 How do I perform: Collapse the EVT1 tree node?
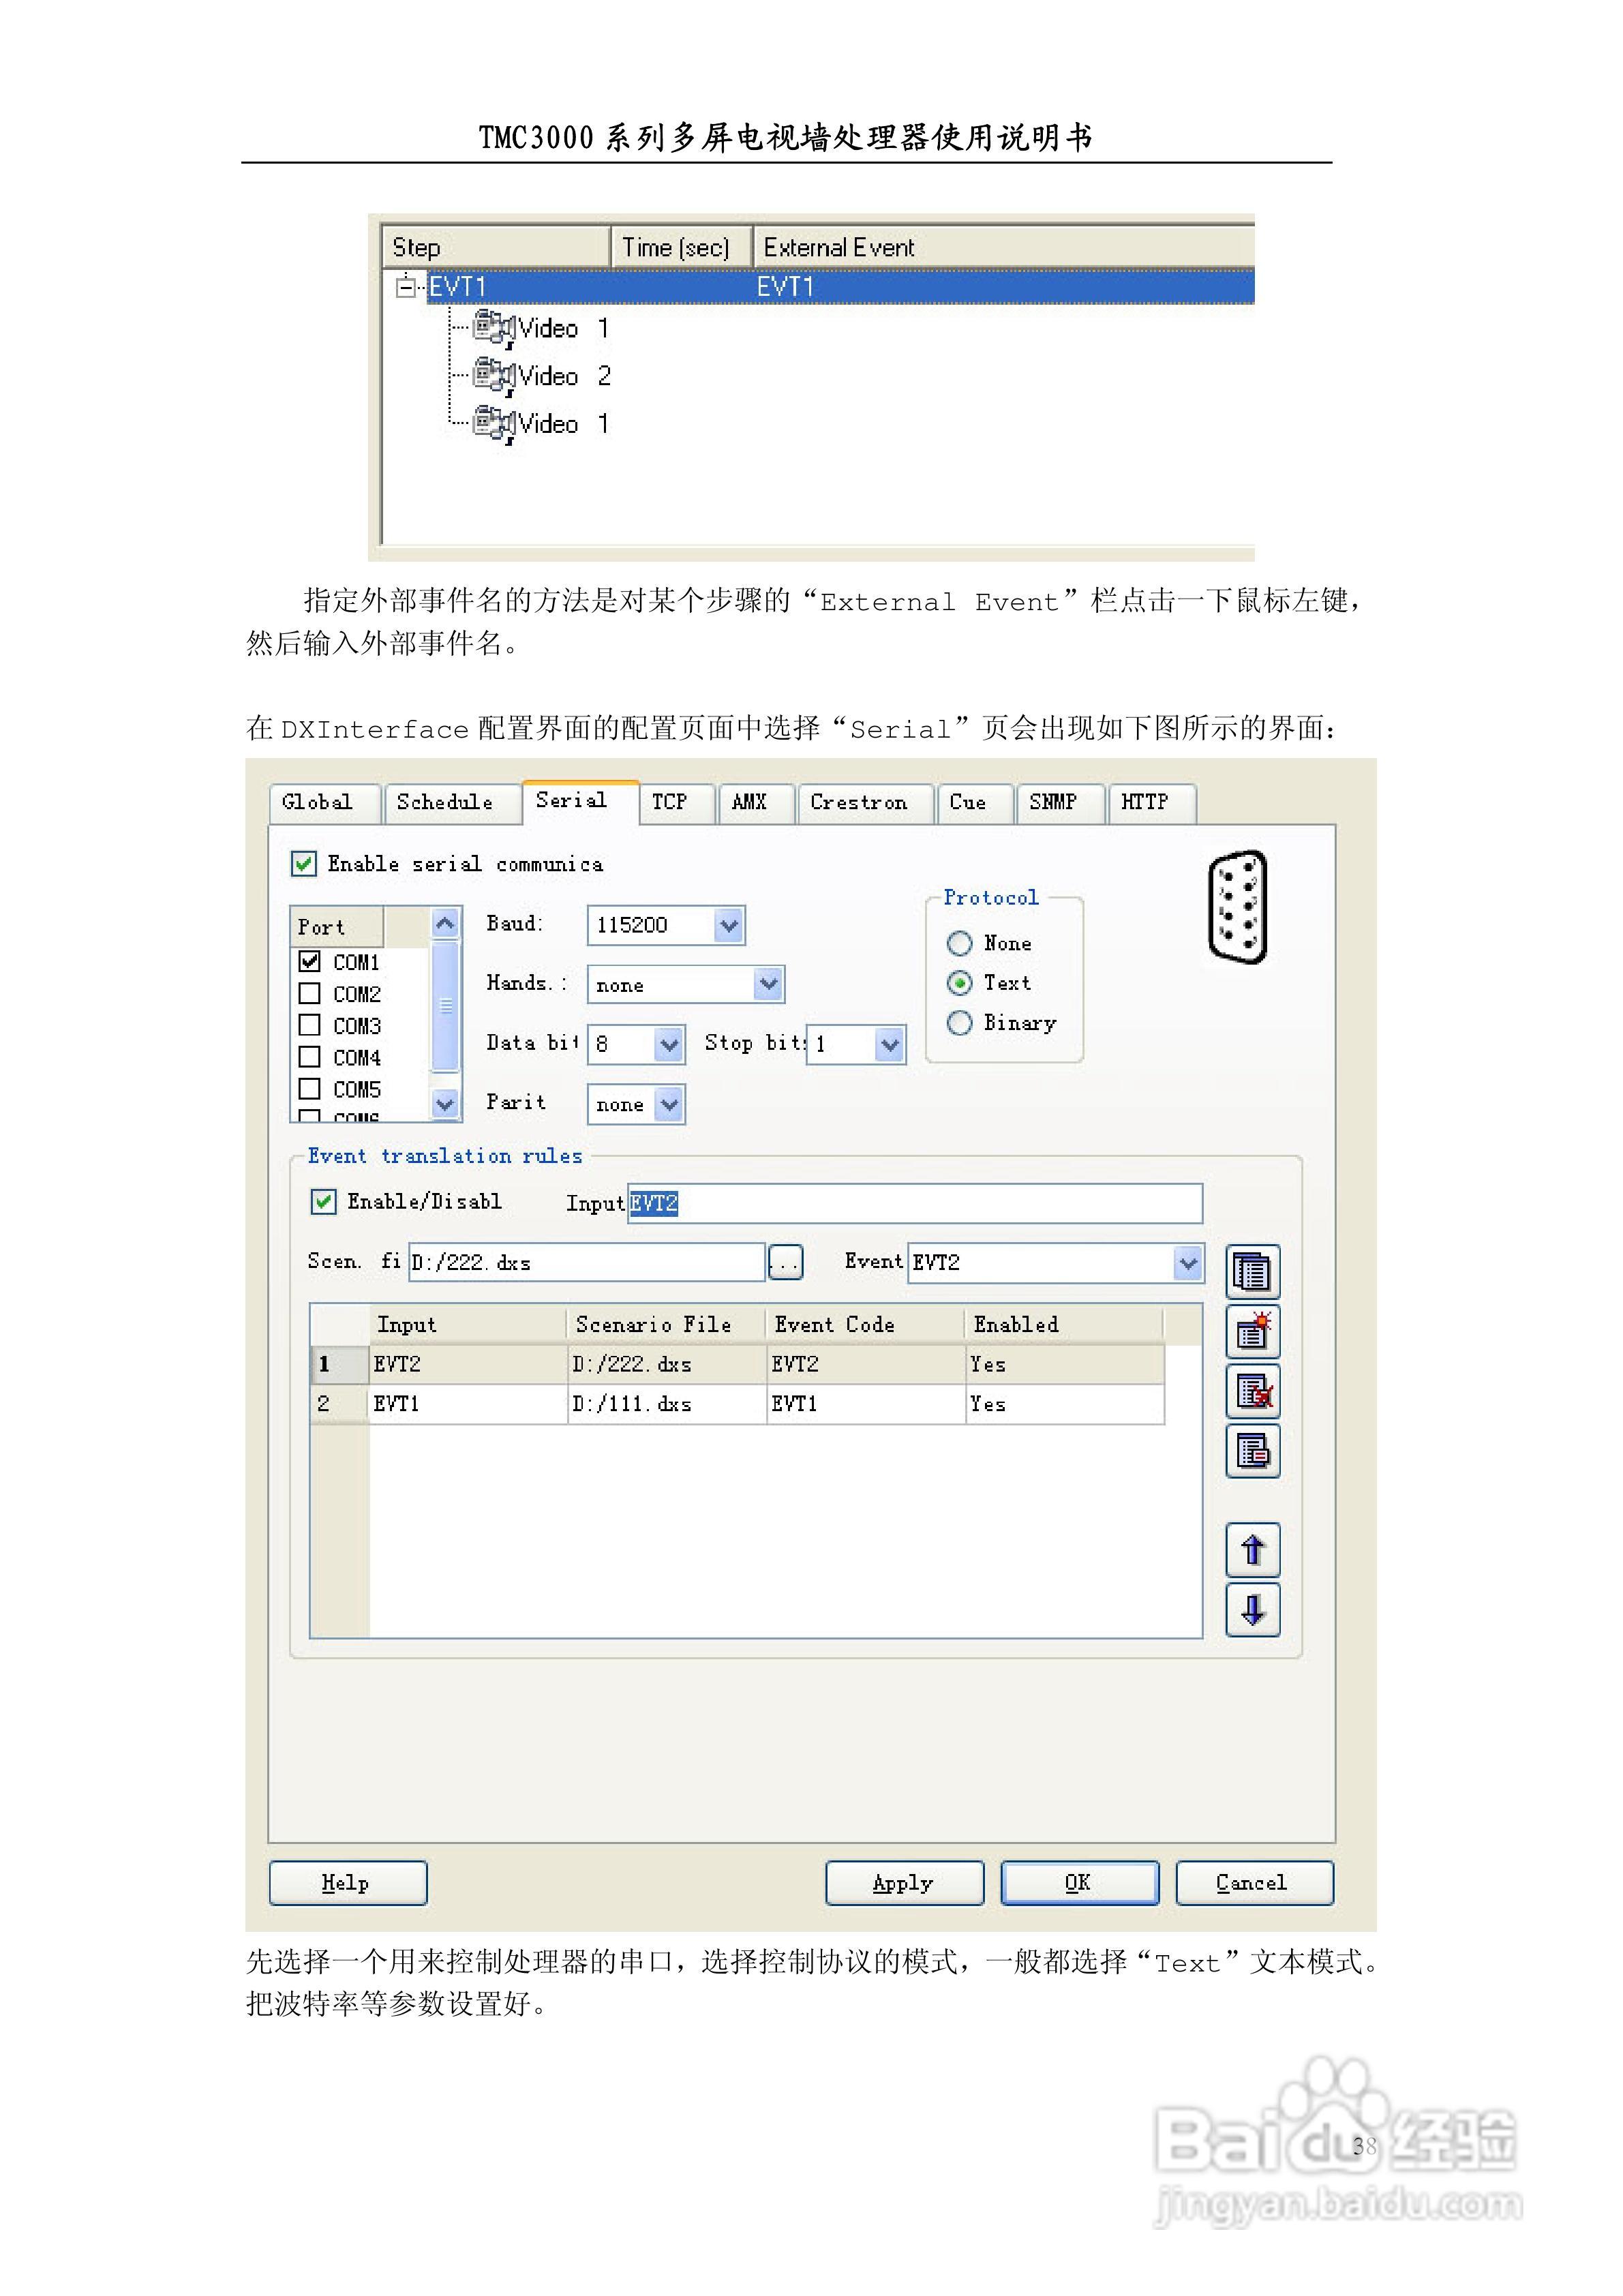[405, 287]
